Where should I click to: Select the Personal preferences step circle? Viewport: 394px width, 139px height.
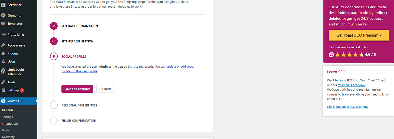pyautogui.click(x=54, y=105)
